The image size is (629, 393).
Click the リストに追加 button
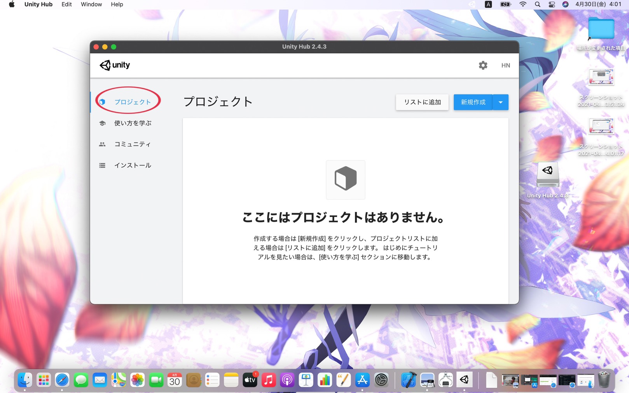point(422,102)
